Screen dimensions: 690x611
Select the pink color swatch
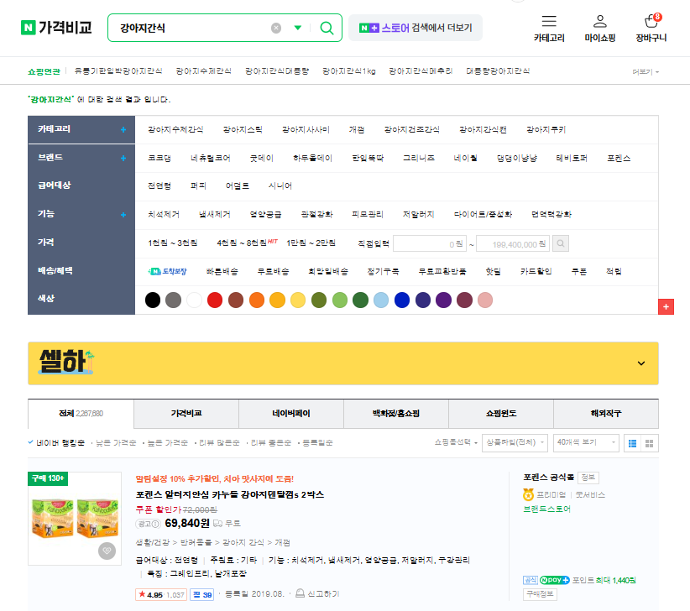coord(485,300)
